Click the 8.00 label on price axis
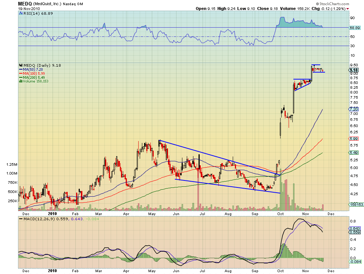 pos(354,92)
